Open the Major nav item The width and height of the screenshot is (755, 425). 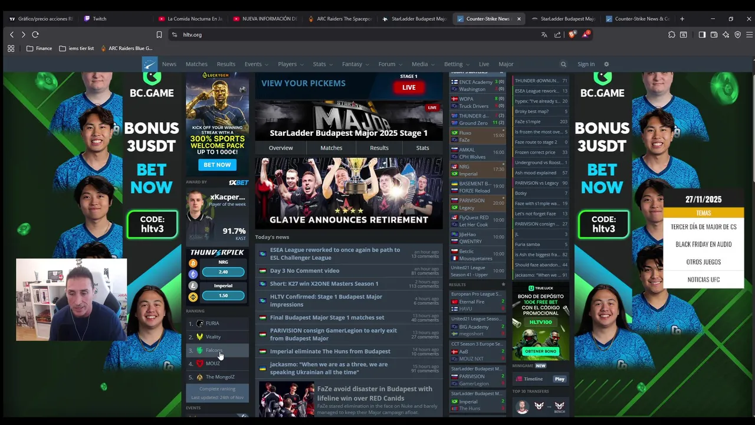pyautogui.click(x=506, y=64)
